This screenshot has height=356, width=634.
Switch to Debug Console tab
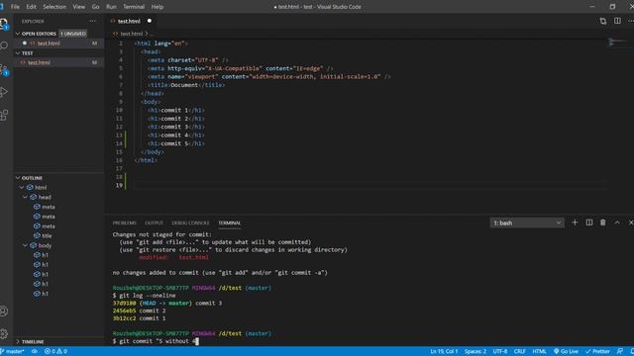(x=190, y=222)
